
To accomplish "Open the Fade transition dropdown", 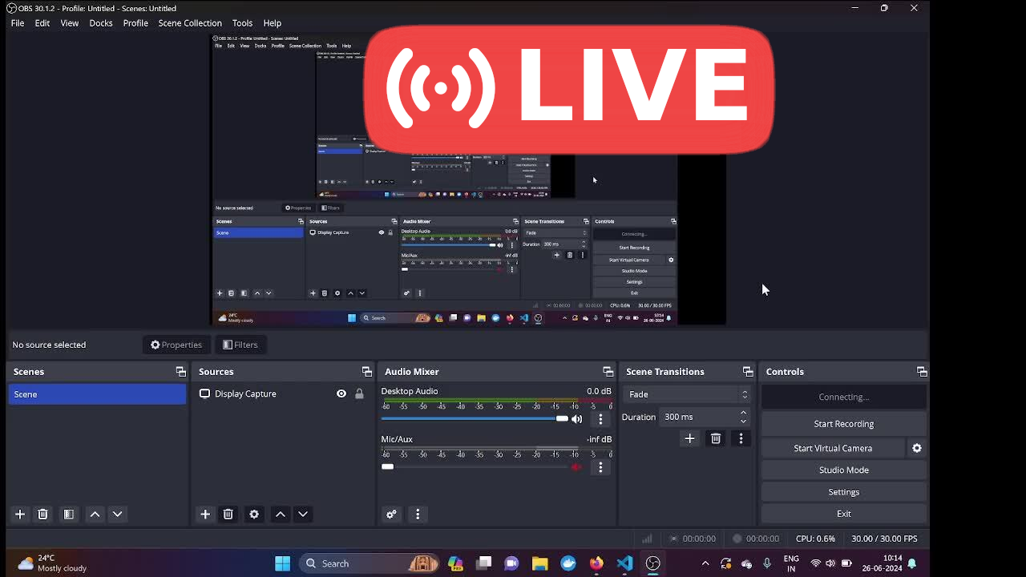I will 687,394.
